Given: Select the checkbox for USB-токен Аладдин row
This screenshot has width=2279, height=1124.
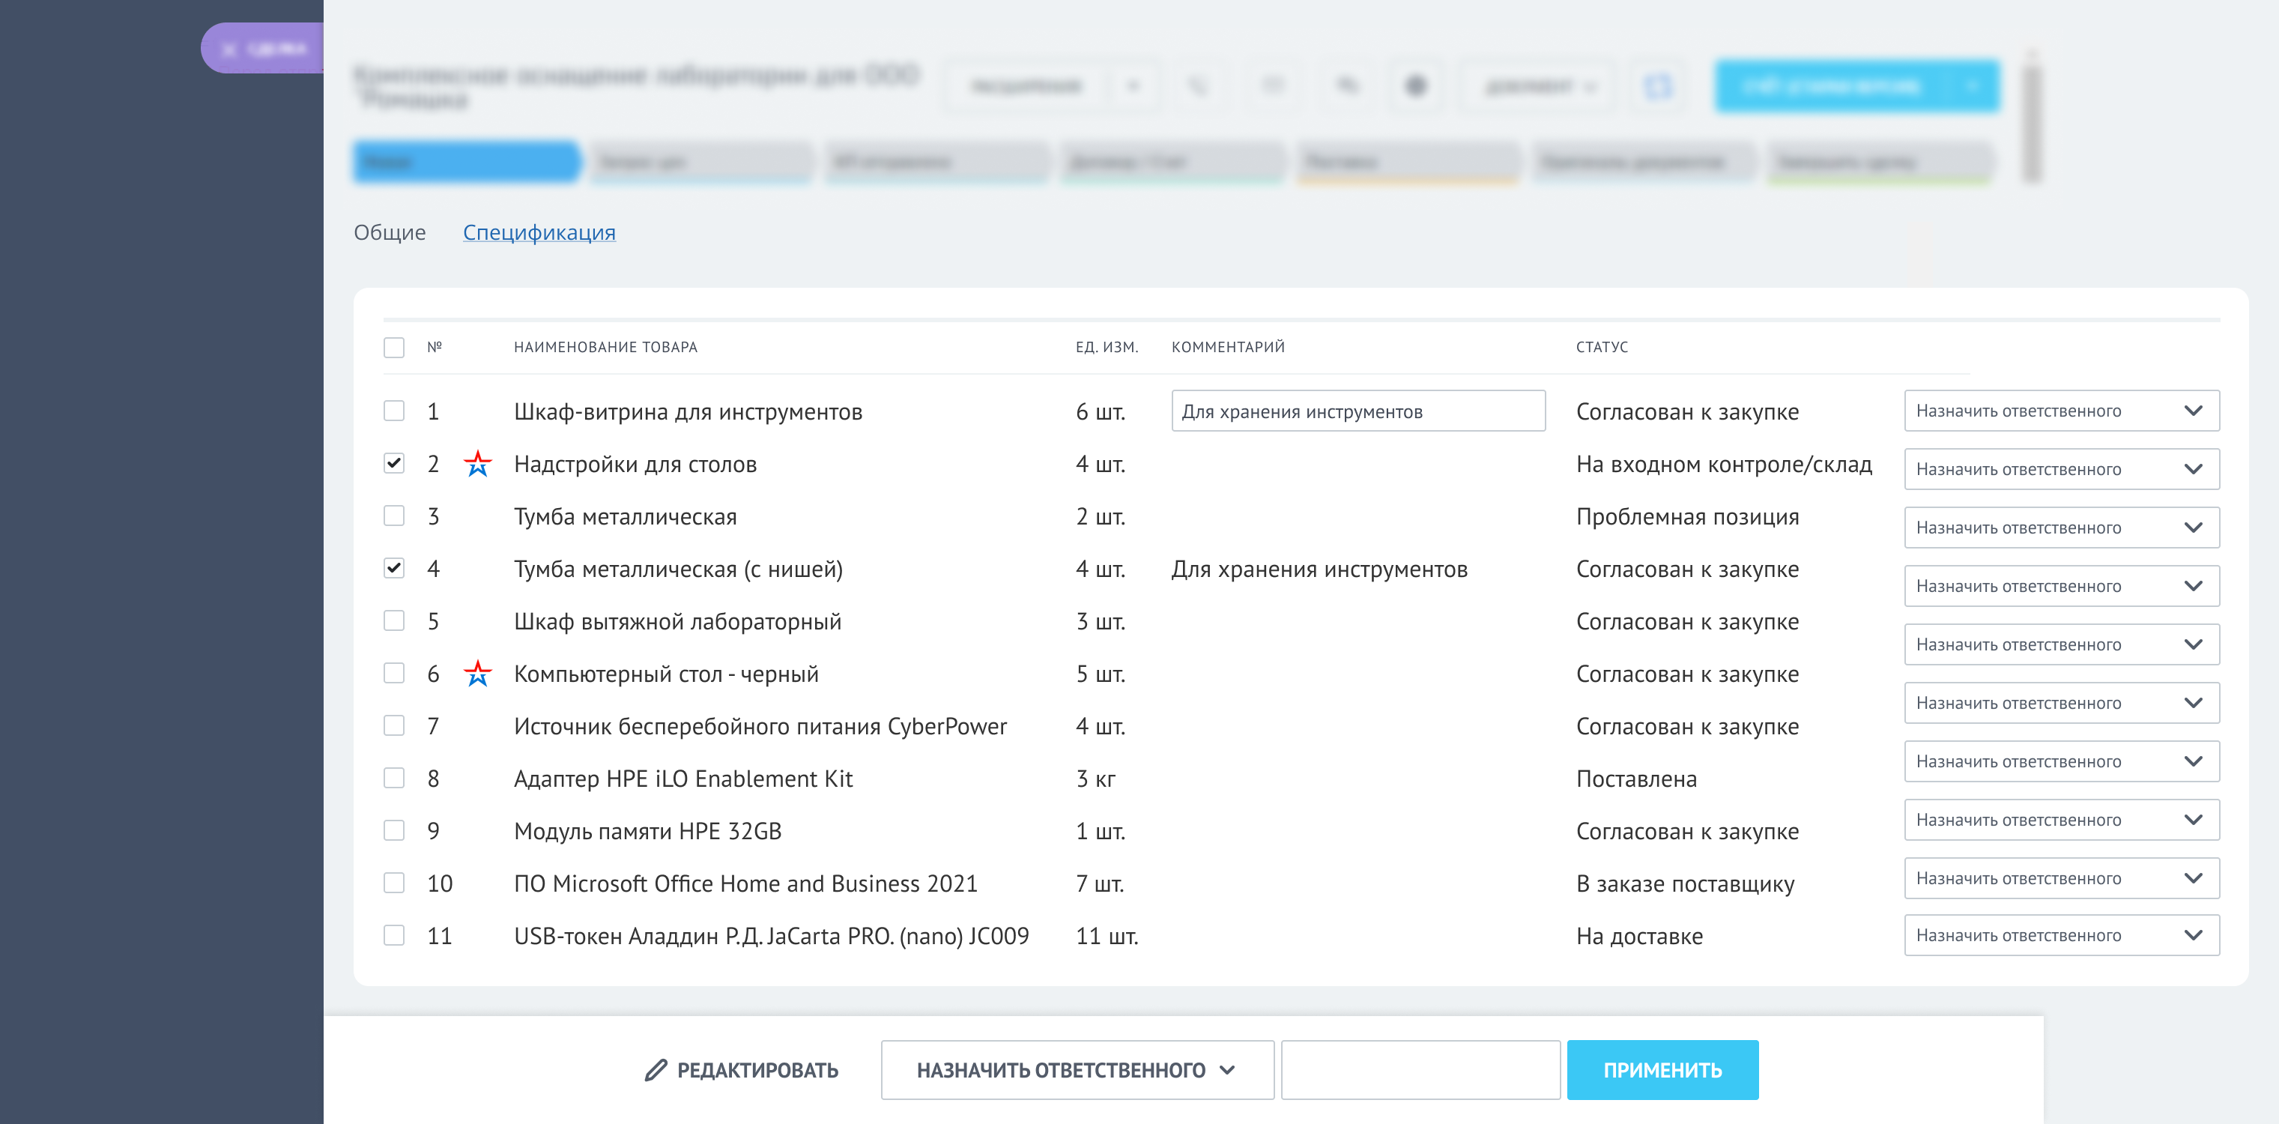Looking at the screenshot, I should pos(394,935).
